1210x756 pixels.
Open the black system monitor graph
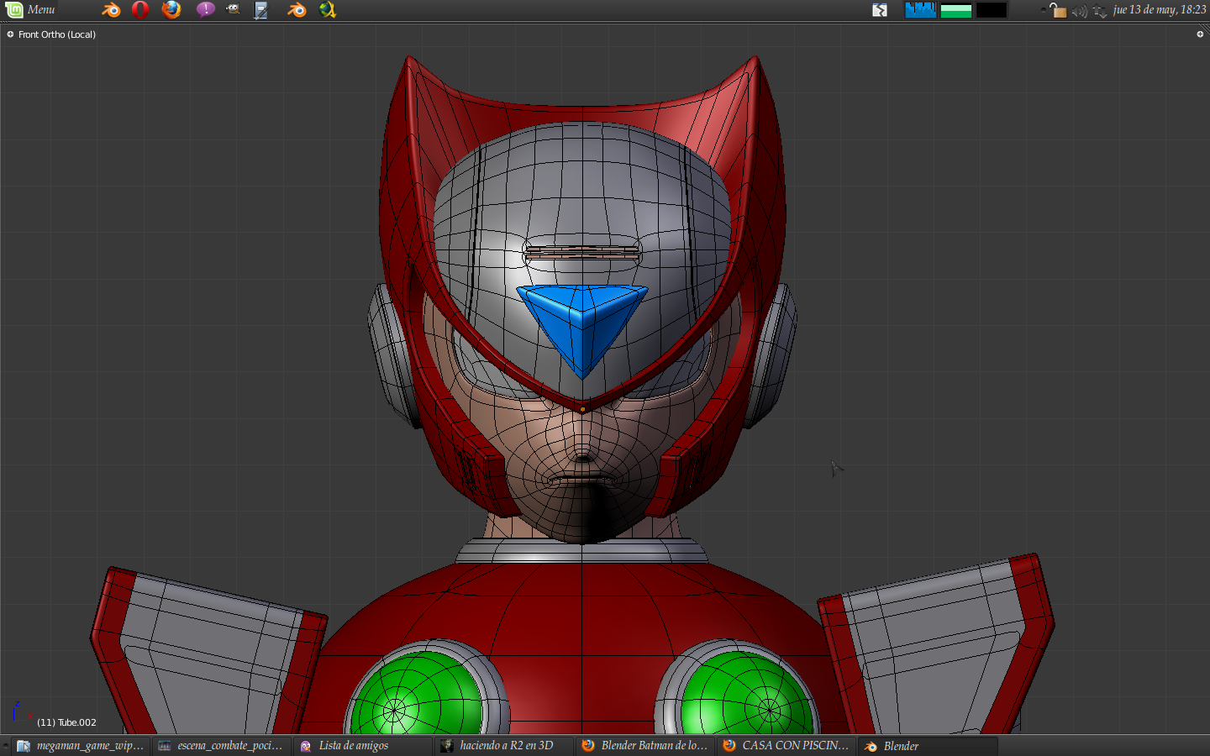(991, 10)
